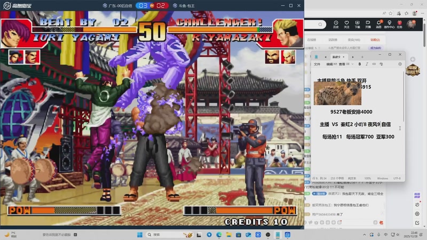Click the microphone icon in system tray
The width and height of the screenshot is (427, 240).
pyautogui.click(x=379, y=235)
